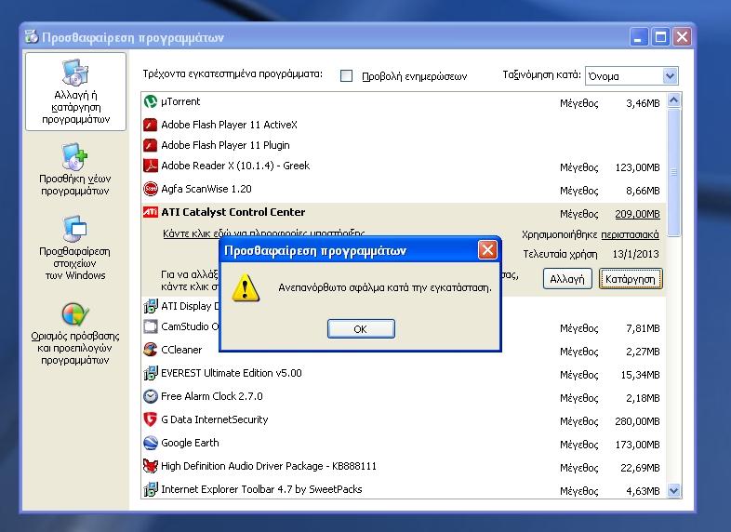Select Internet Explorer Toolbar 4.7 by SweetPacks
Viewport: 731px width, 532px height.
pyautogui.click(x=261, y=489)
